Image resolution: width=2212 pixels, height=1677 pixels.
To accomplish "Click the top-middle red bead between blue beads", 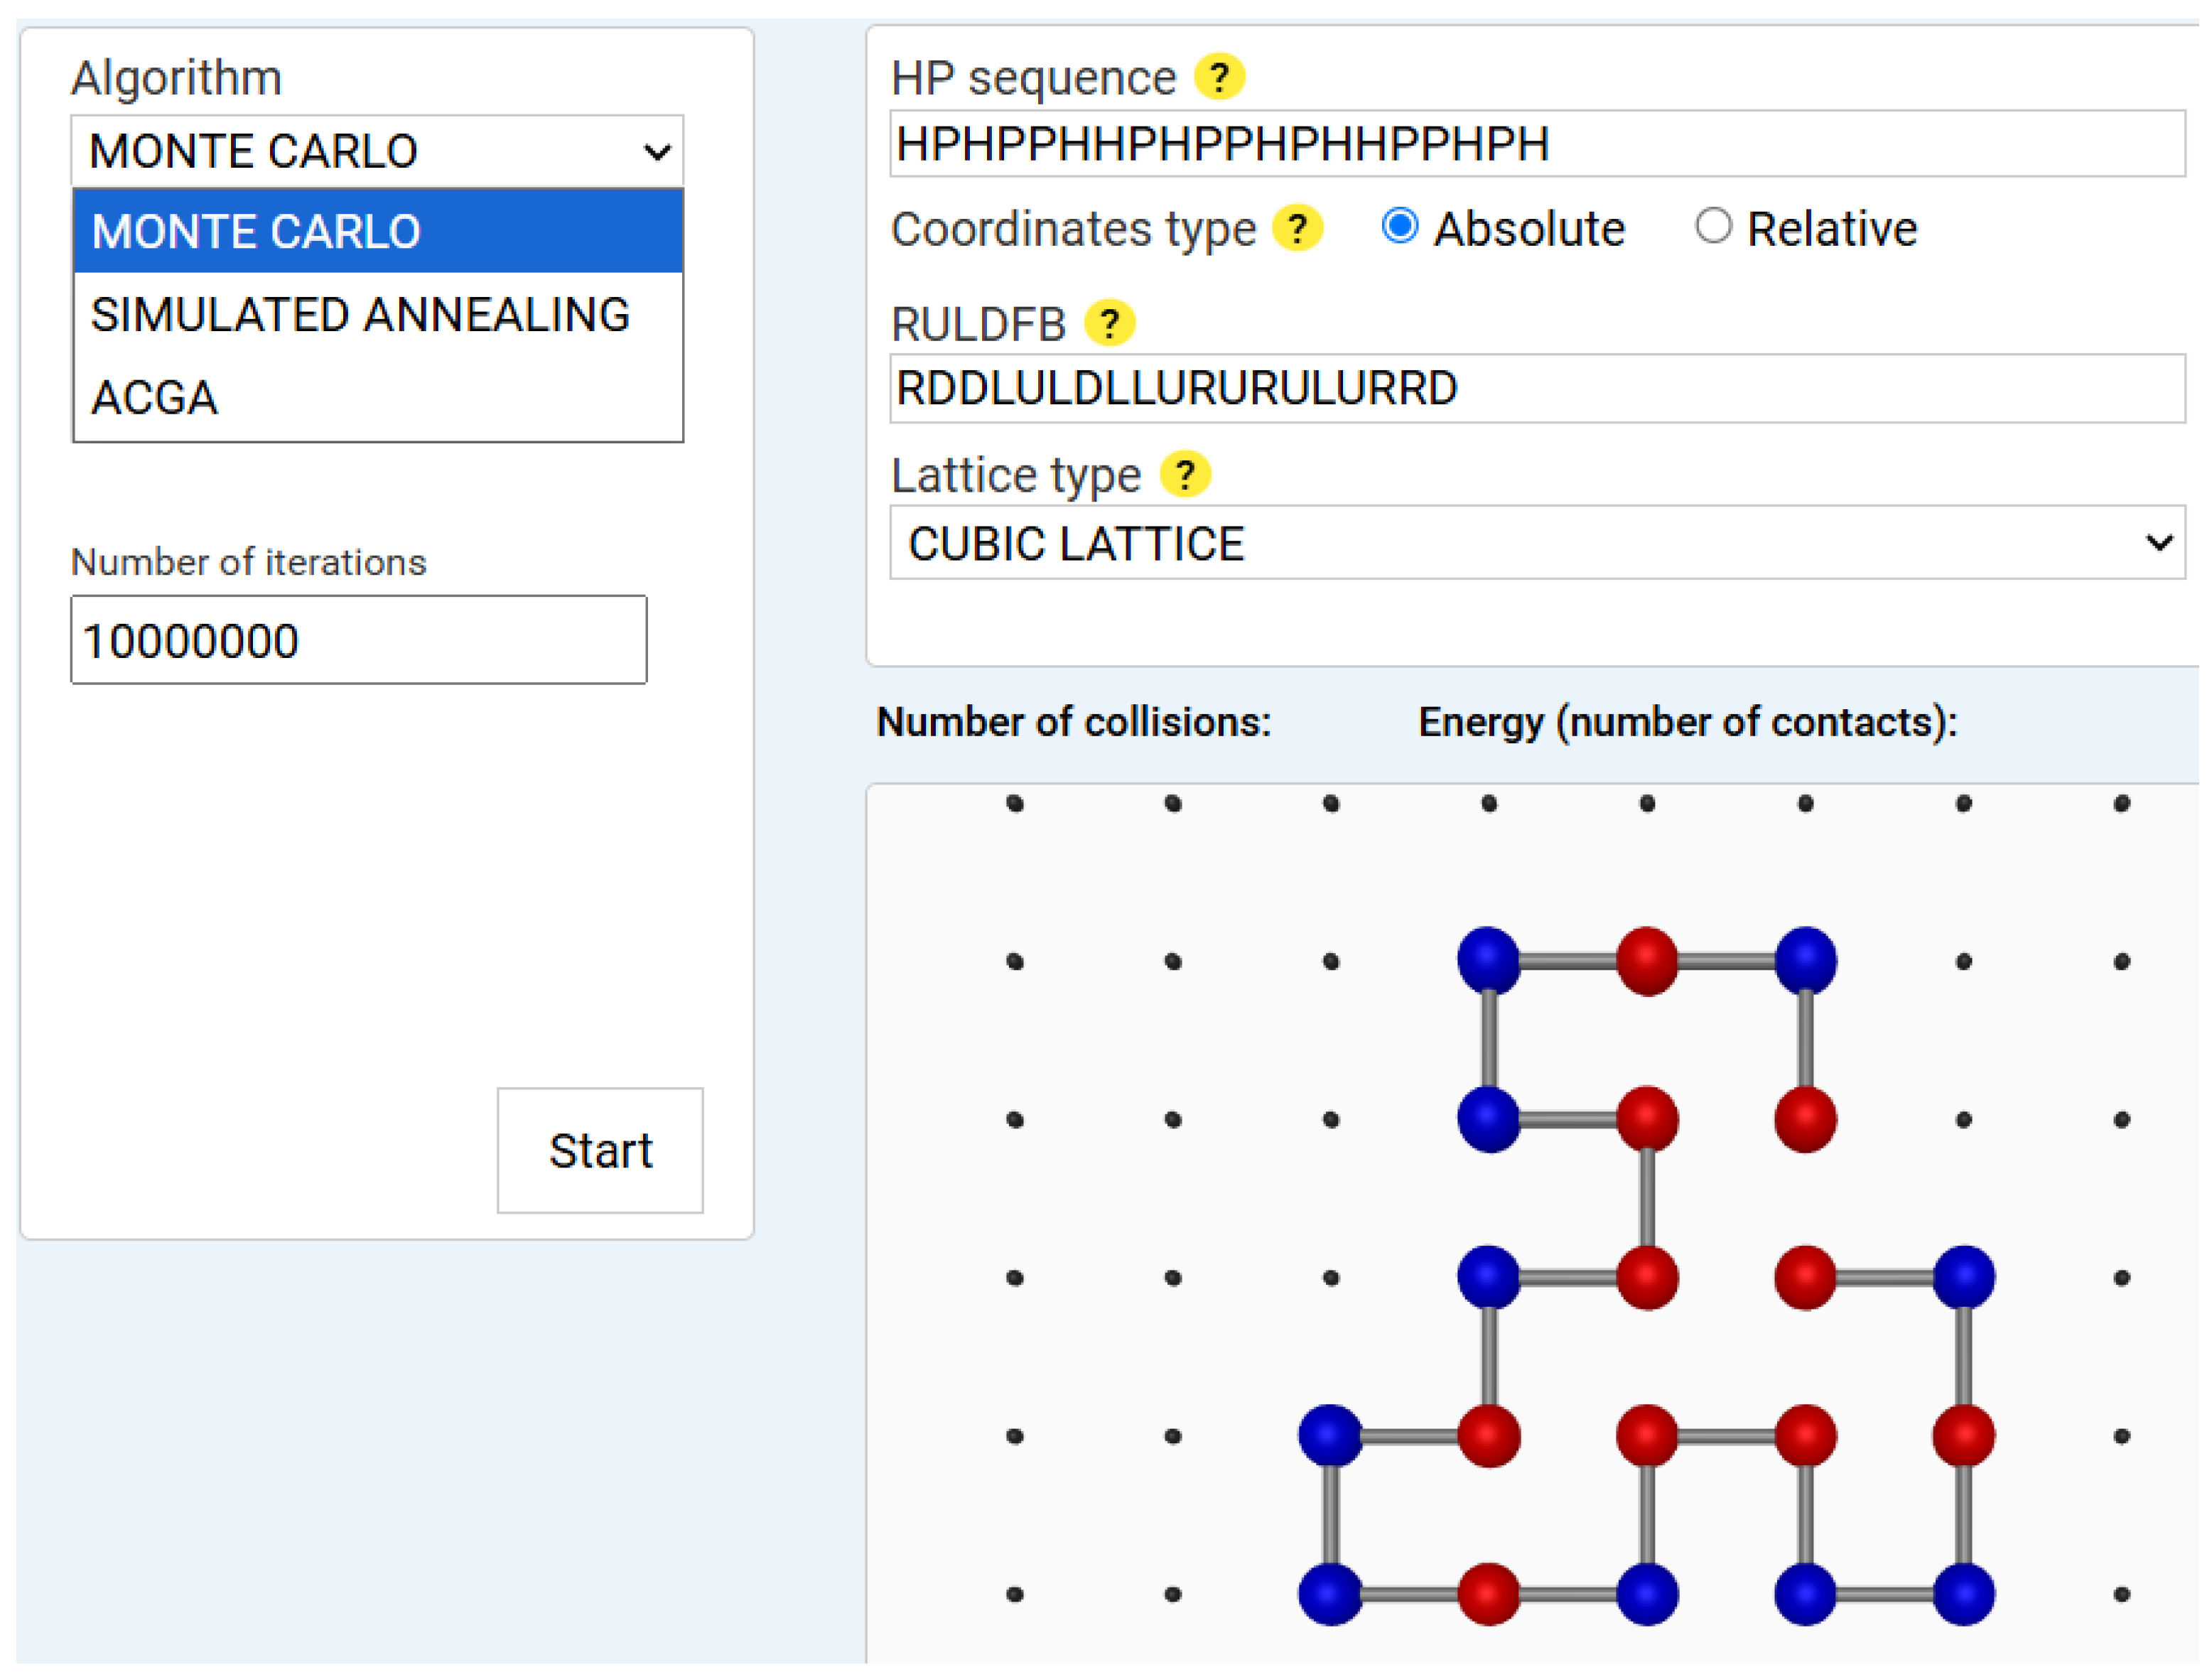I will (x=1646, y=960).
